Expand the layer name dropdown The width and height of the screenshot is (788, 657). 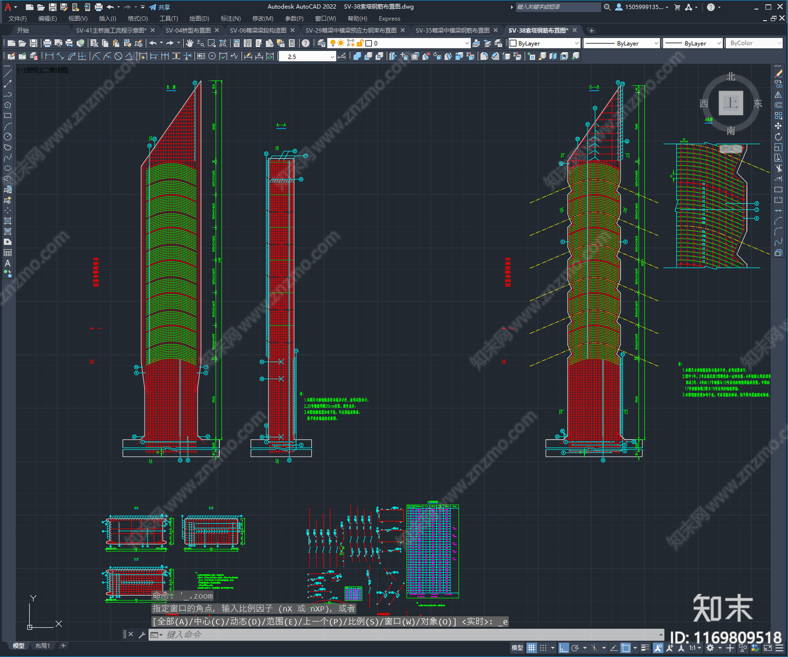click(467, 43)
